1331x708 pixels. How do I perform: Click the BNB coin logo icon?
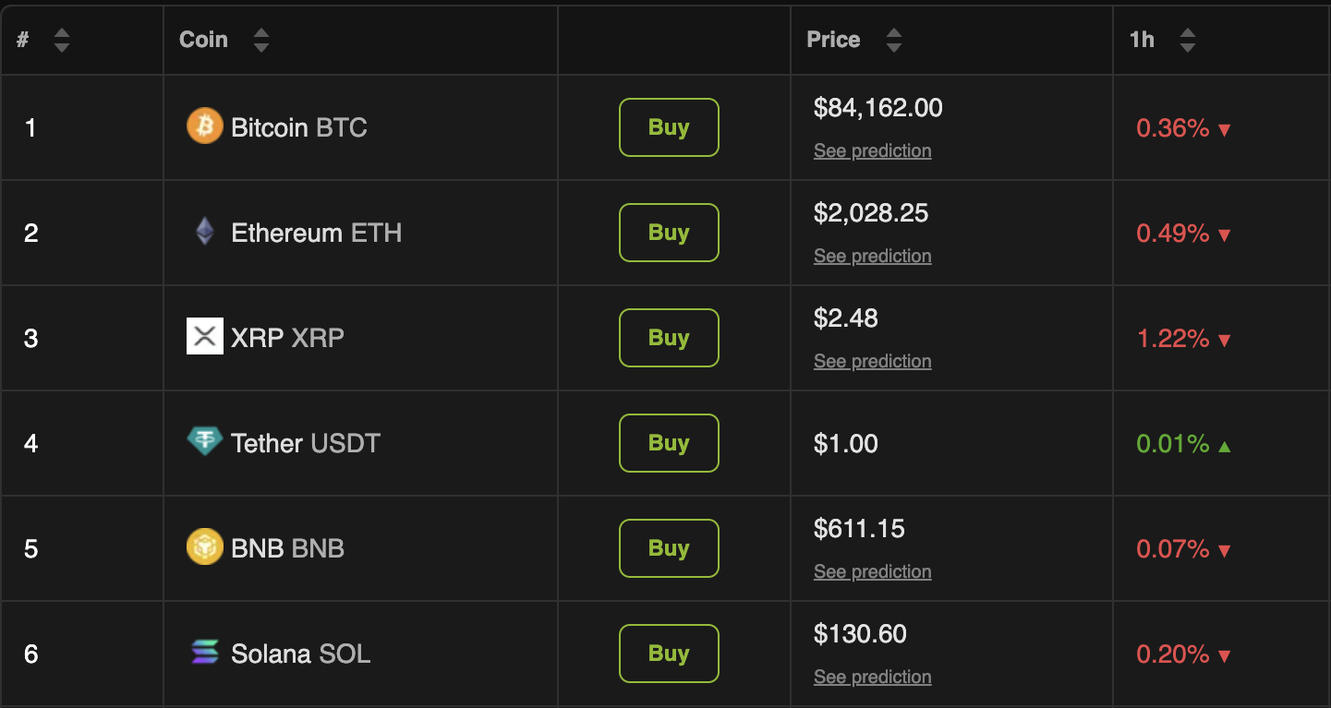(x=204, y=547)
